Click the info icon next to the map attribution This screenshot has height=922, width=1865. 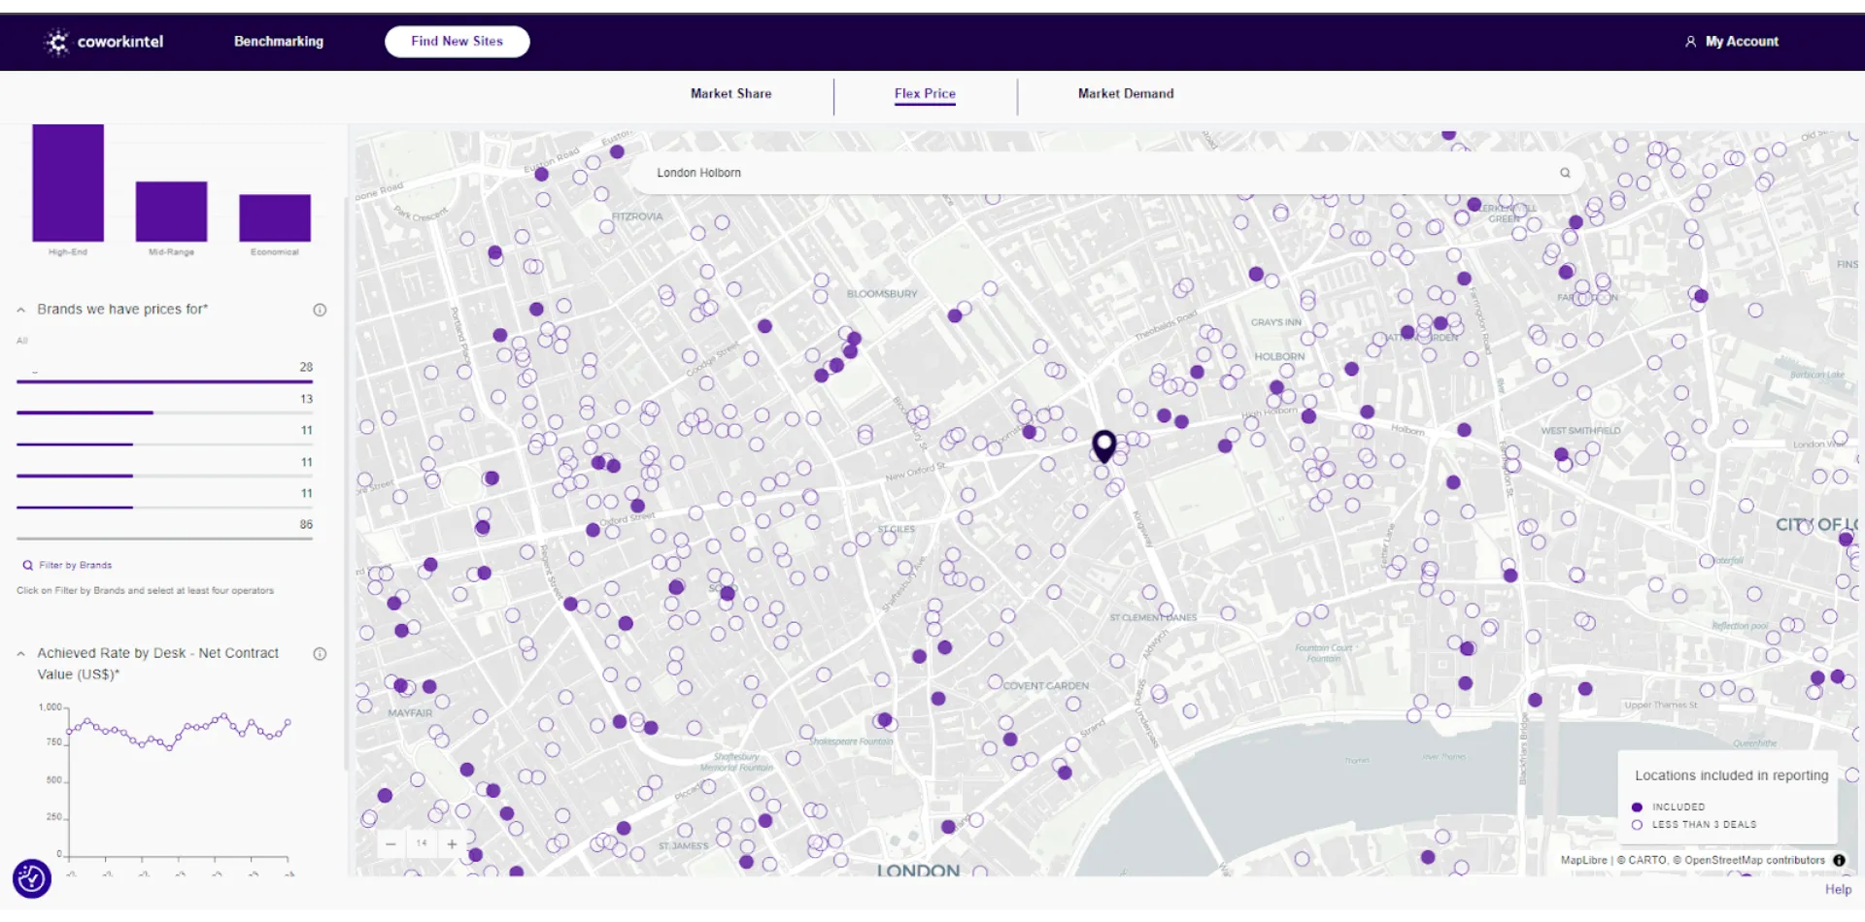click(x=1840, y=860)
